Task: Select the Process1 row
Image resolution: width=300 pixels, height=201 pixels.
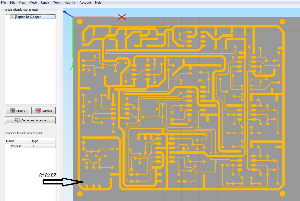Action: [x=30, y=146]
